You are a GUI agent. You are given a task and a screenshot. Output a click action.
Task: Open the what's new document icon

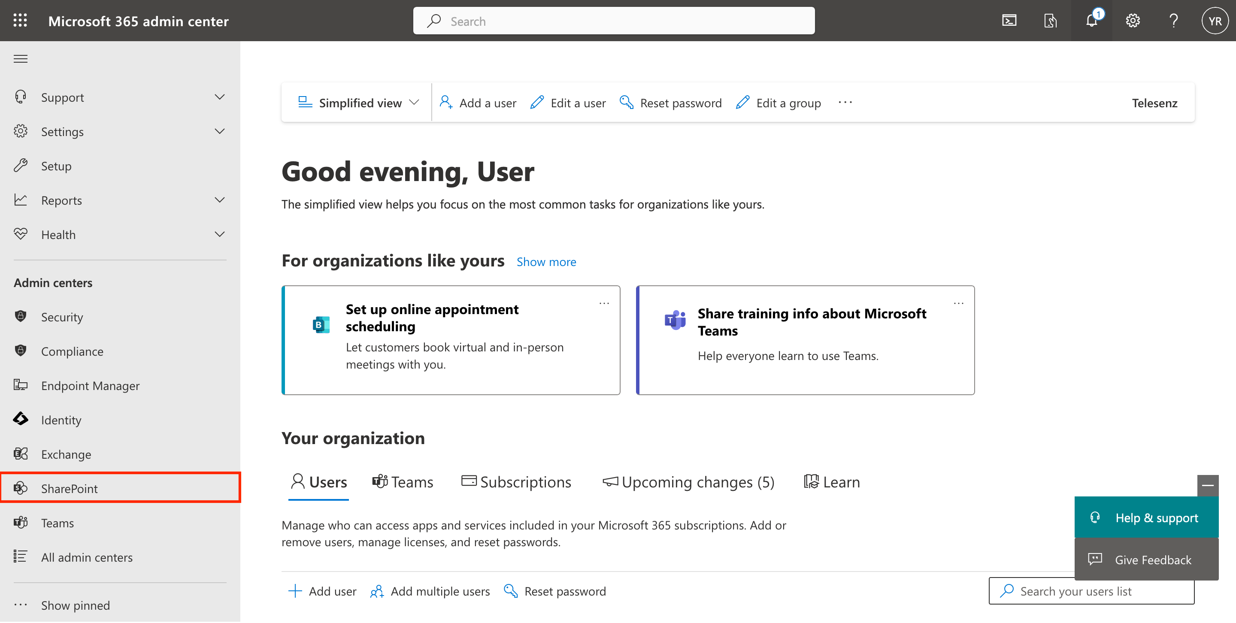pyautogui.click(x=1050, y=21)
